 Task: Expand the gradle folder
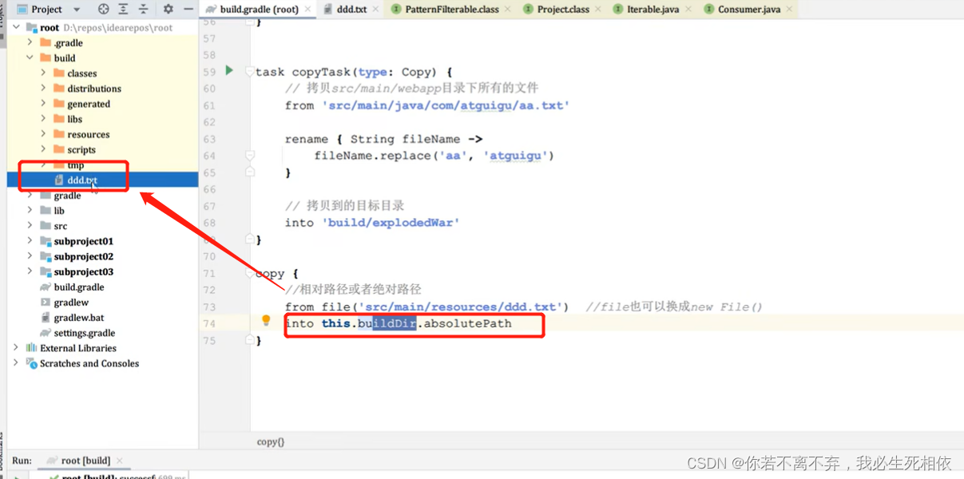[x=30, y=195]
